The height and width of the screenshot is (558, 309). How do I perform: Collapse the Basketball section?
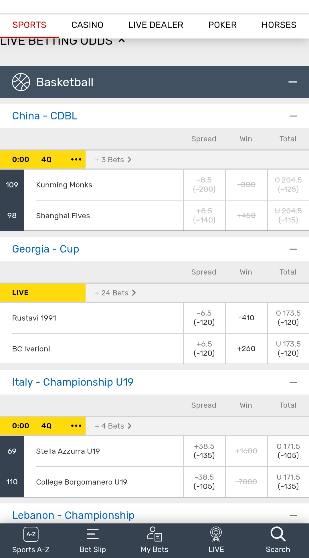(x=292, y=82)
